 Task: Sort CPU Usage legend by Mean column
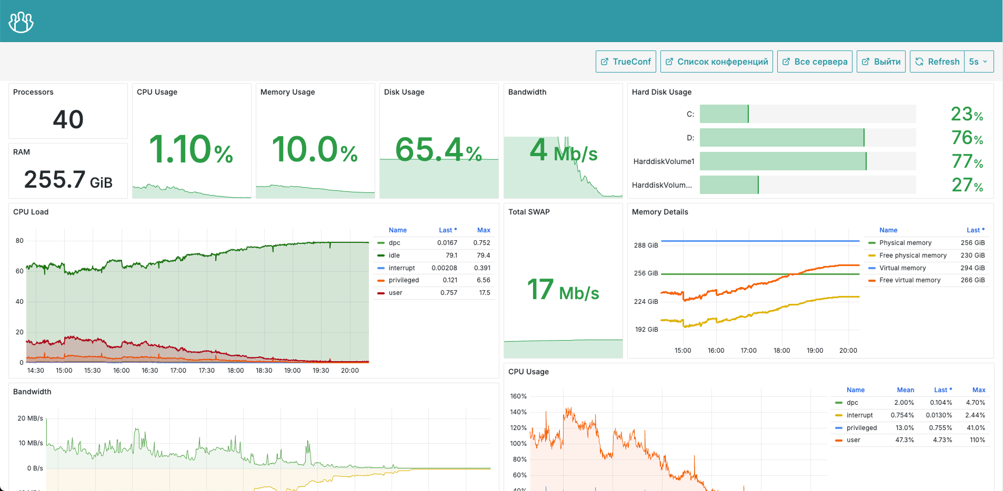click(905, 390)
